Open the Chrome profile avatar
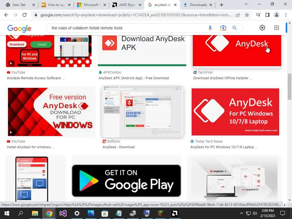Image resolution: width=292 pixels, height=219 pixels. [277, 15]
